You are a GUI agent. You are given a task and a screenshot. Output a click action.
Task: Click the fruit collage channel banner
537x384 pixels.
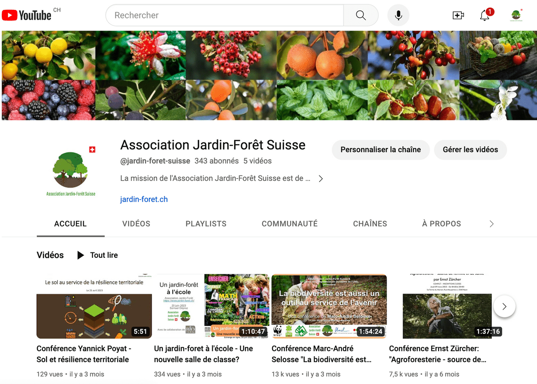pyautogui.click(x=269, y=75)
